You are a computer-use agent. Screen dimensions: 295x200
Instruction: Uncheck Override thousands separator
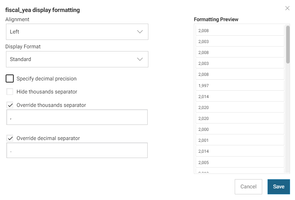pos(10,105)
